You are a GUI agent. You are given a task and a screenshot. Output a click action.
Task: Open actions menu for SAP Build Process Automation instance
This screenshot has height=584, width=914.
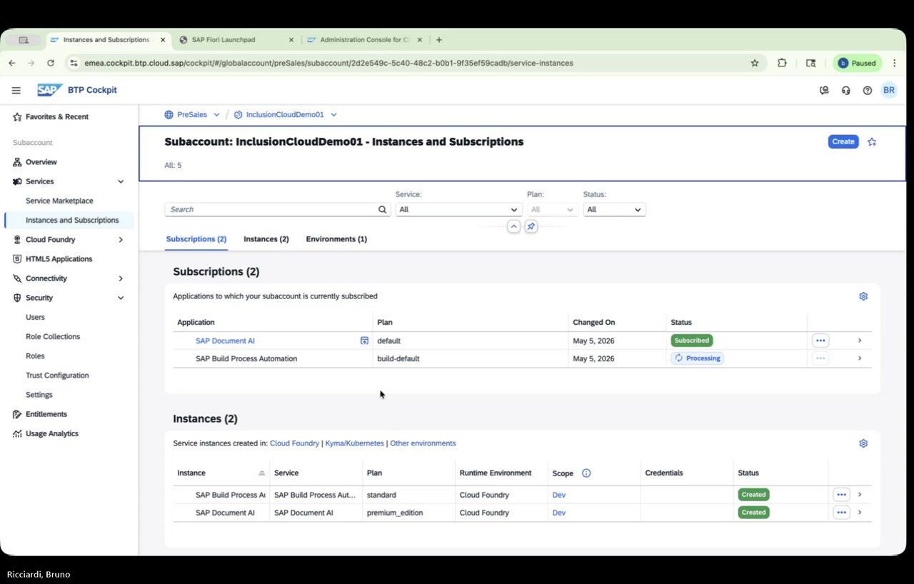(841, 494)
